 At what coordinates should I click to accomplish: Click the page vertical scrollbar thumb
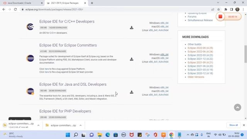pos(245,54)
